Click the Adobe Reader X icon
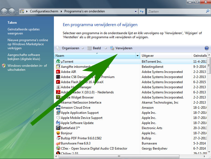The height and width of the screenshot is (159, 211). pos(58,92)
